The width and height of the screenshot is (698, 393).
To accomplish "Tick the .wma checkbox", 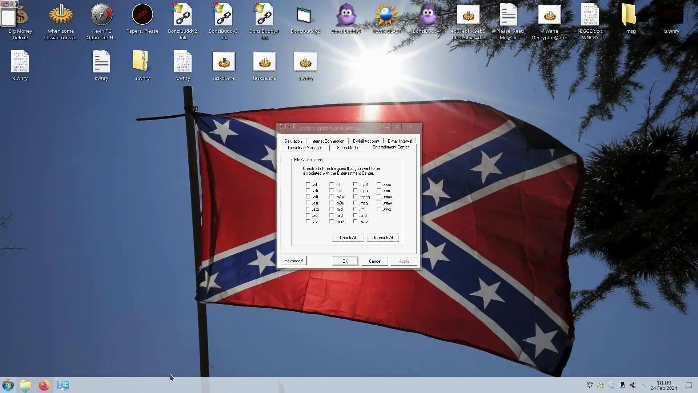I will point(379,197).
